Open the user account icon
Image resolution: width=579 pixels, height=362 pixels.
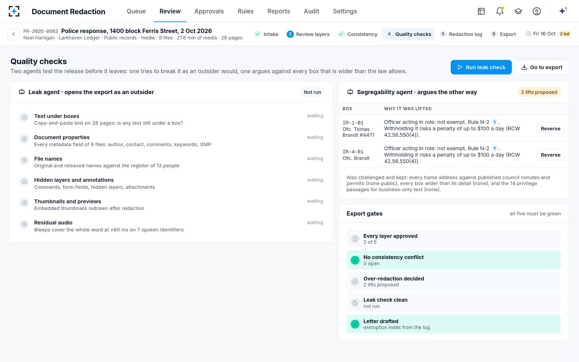pyautogui.click(x=537, y=11)
